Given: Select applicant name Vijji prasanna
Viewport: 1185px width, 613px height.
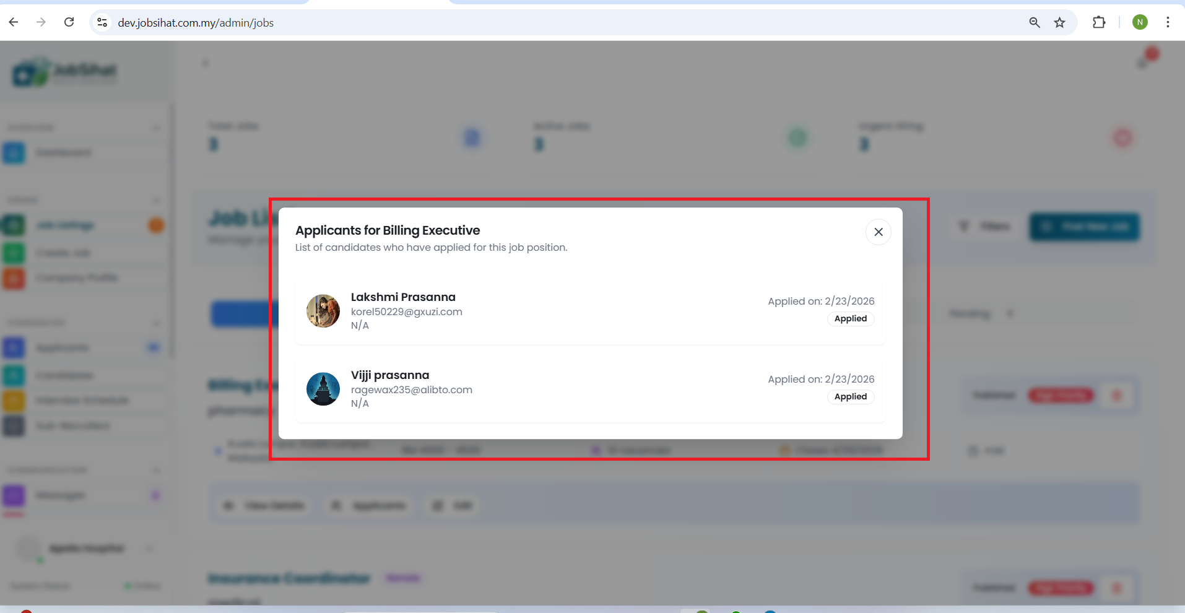Looking at the screenshot, I should [x=390, y=375].
